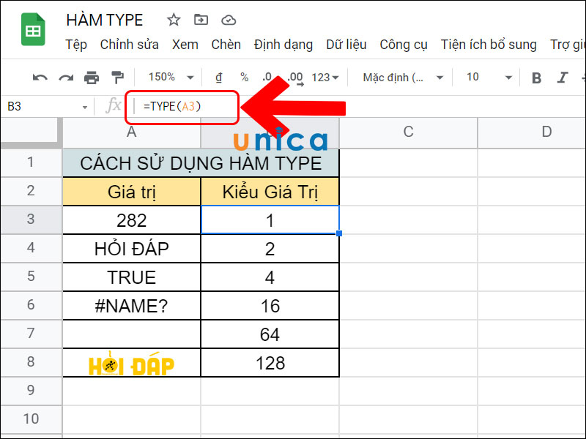Open Google Sheets home icon
Screen dimensions: 586x439
tap(33, 31)
